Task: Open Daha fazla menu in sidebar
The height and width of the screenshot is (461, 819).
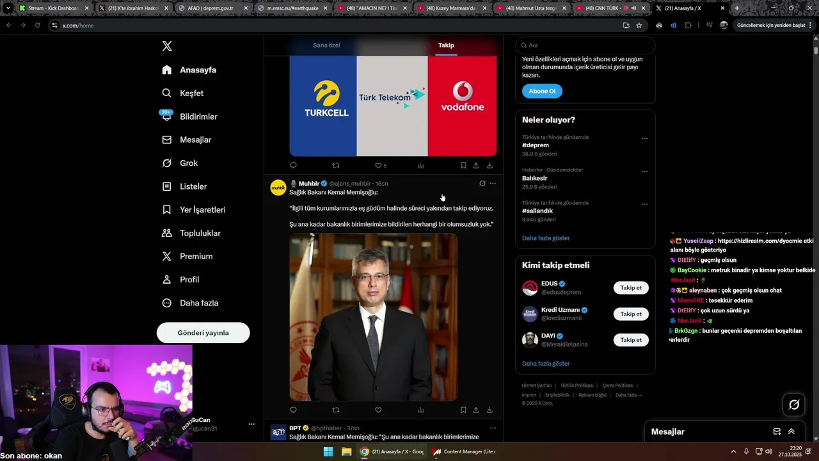Action: click(x=191, y=303)
